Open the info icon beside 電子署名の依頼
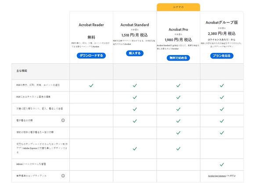Screen dimensions: 259x187 click(63, 121)
